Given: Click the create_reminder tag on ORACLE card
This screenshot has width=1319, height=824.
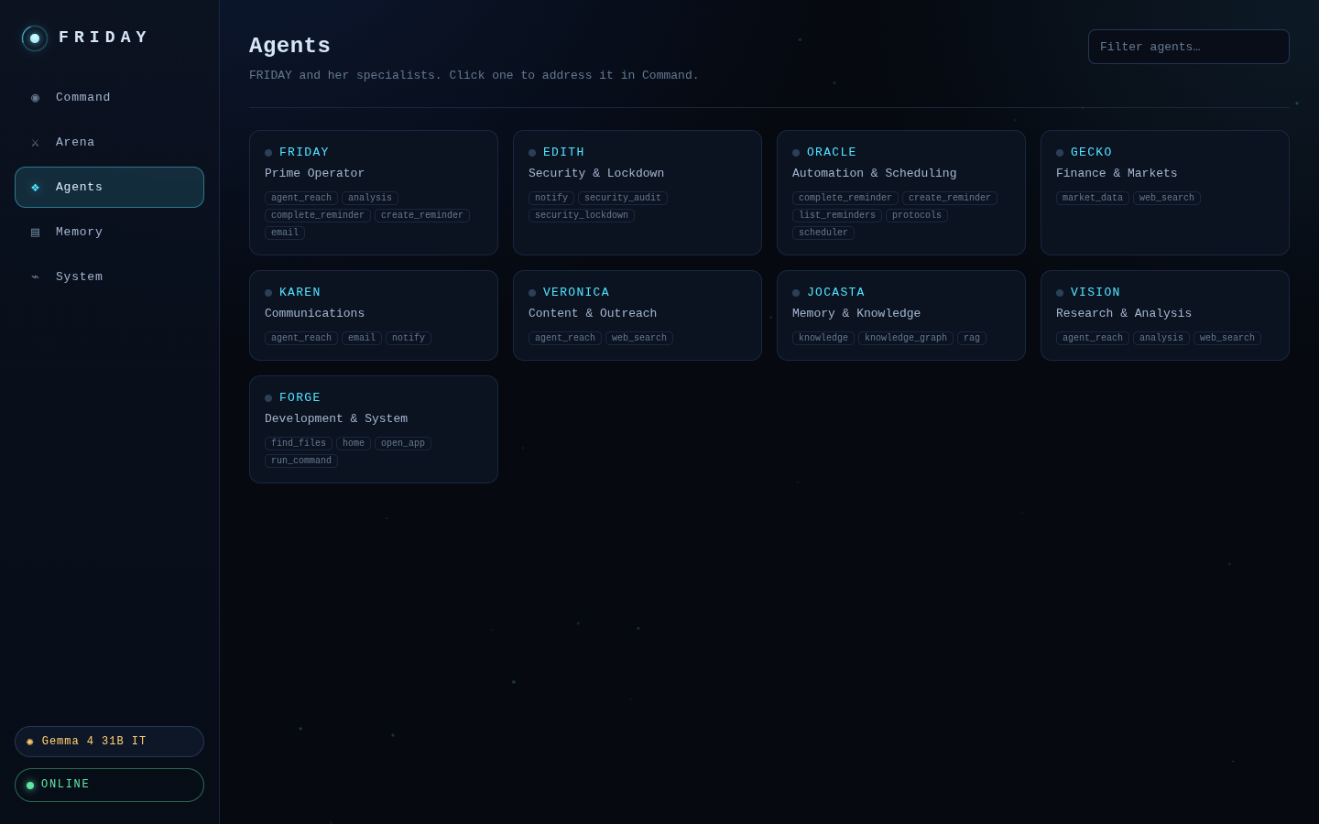Looking at the screenshot, I should point(950,198).
